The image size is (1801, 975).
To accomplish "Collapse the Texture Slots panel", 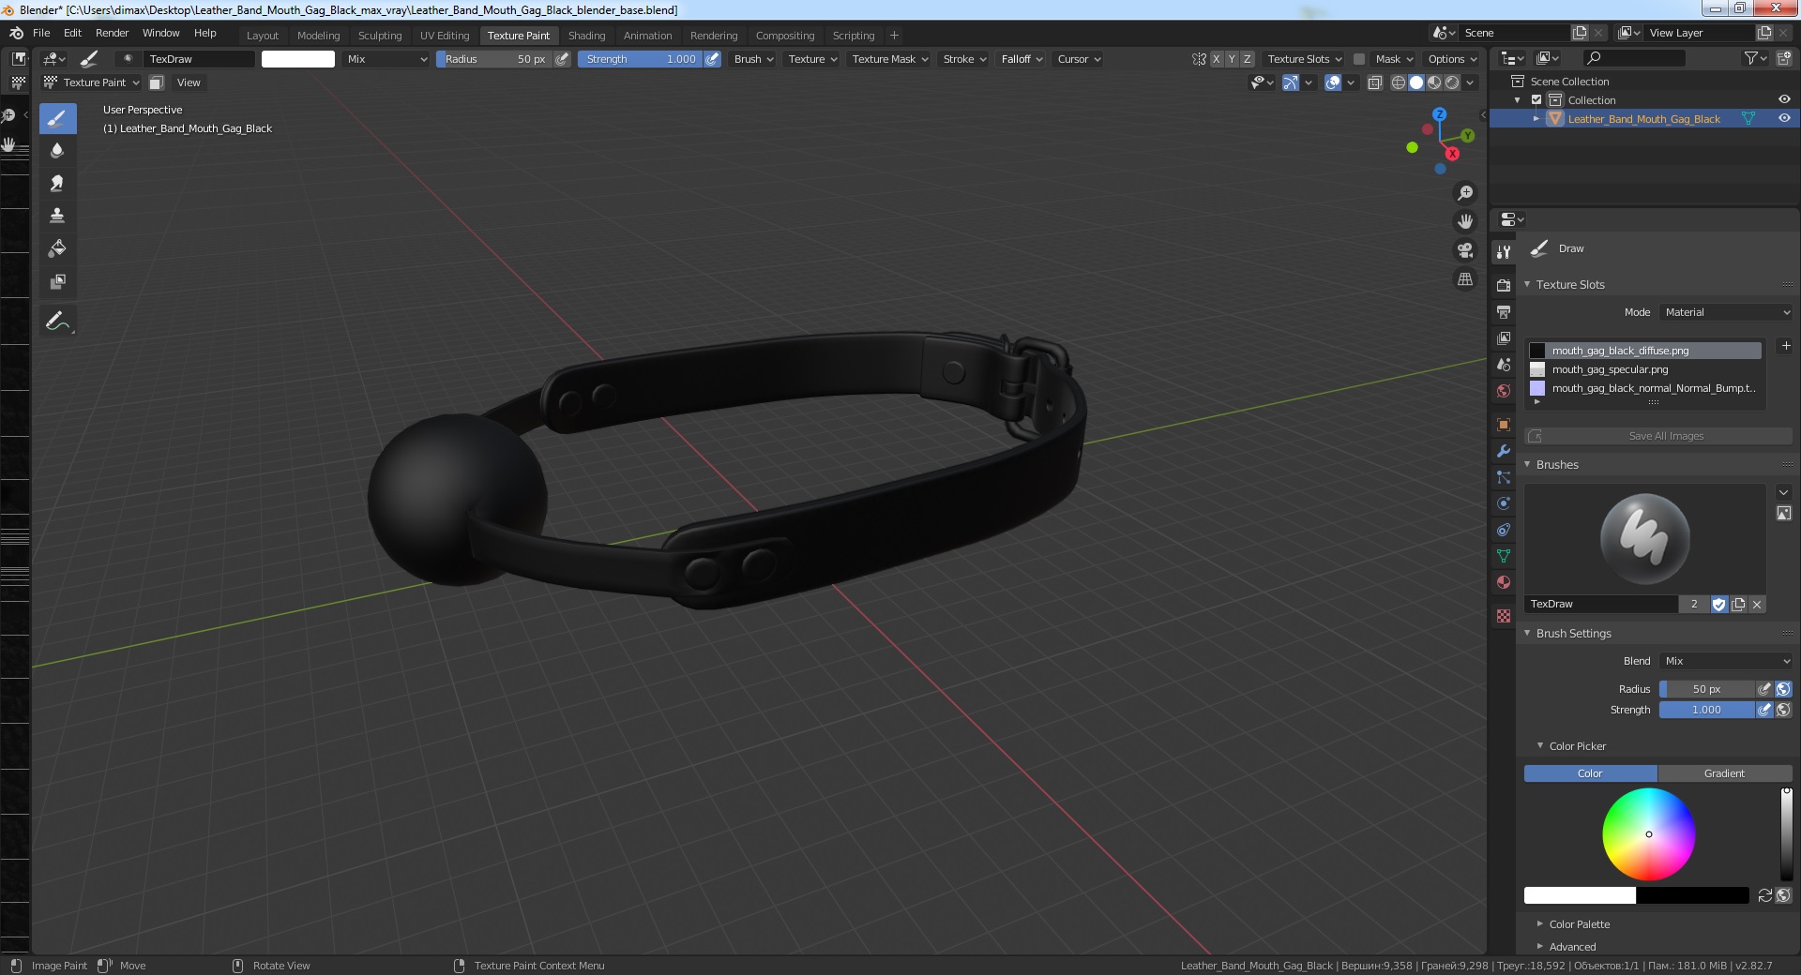I will click(x=1527, y=284).
